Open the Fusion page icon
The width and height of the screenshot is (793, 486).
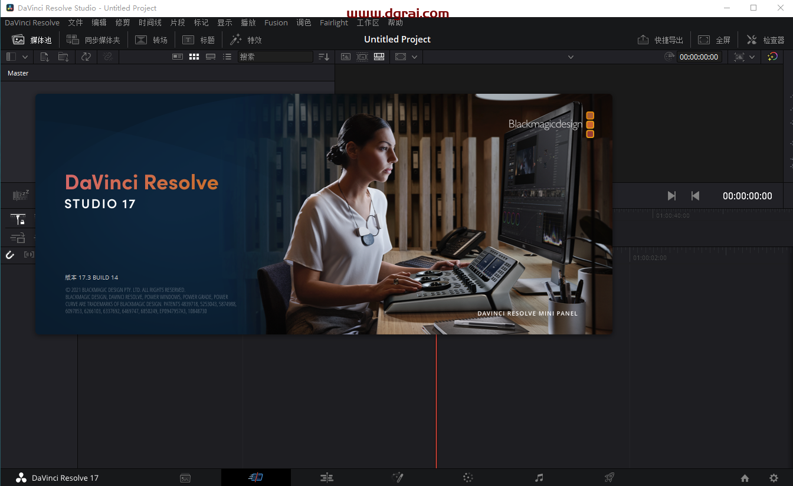[398, 478]
